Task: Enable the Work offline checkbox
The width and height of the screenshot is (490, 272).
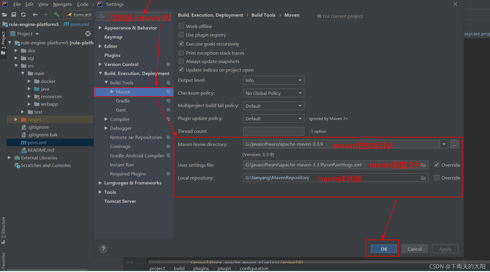Action: pos(181,26)
